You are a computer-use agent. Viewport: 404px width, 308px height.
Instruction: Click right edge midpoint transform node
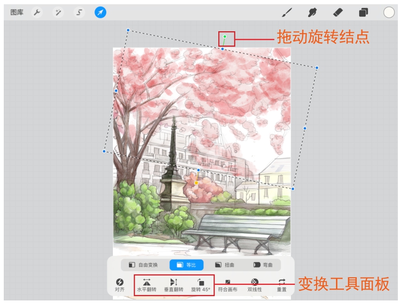click(305, 128)
